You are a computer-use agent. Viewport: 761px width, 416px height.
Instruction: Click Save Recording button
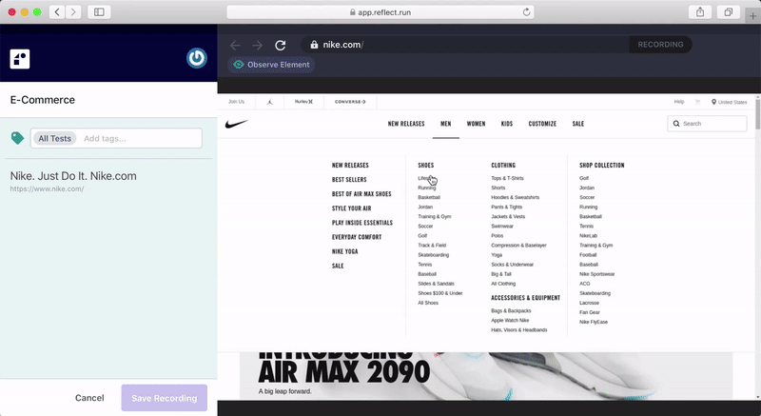pos(164,398)
